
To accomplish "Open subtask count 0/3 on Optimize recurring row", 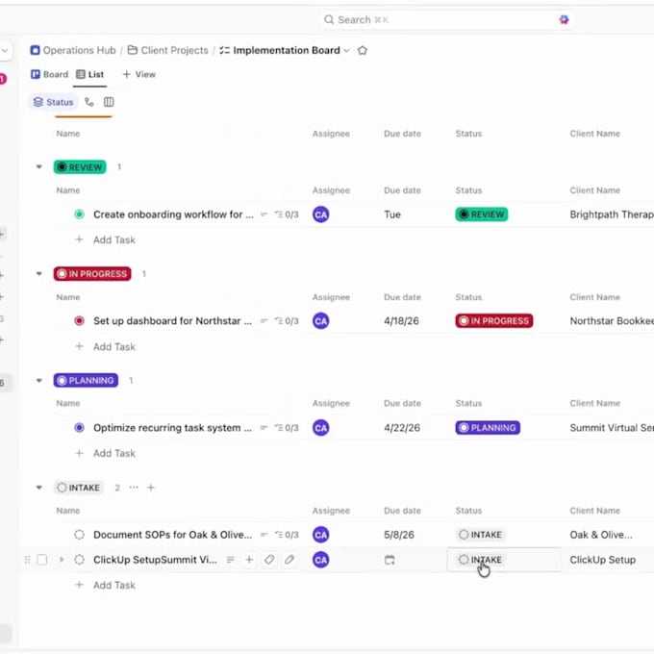I will click(x=287, y=428).
